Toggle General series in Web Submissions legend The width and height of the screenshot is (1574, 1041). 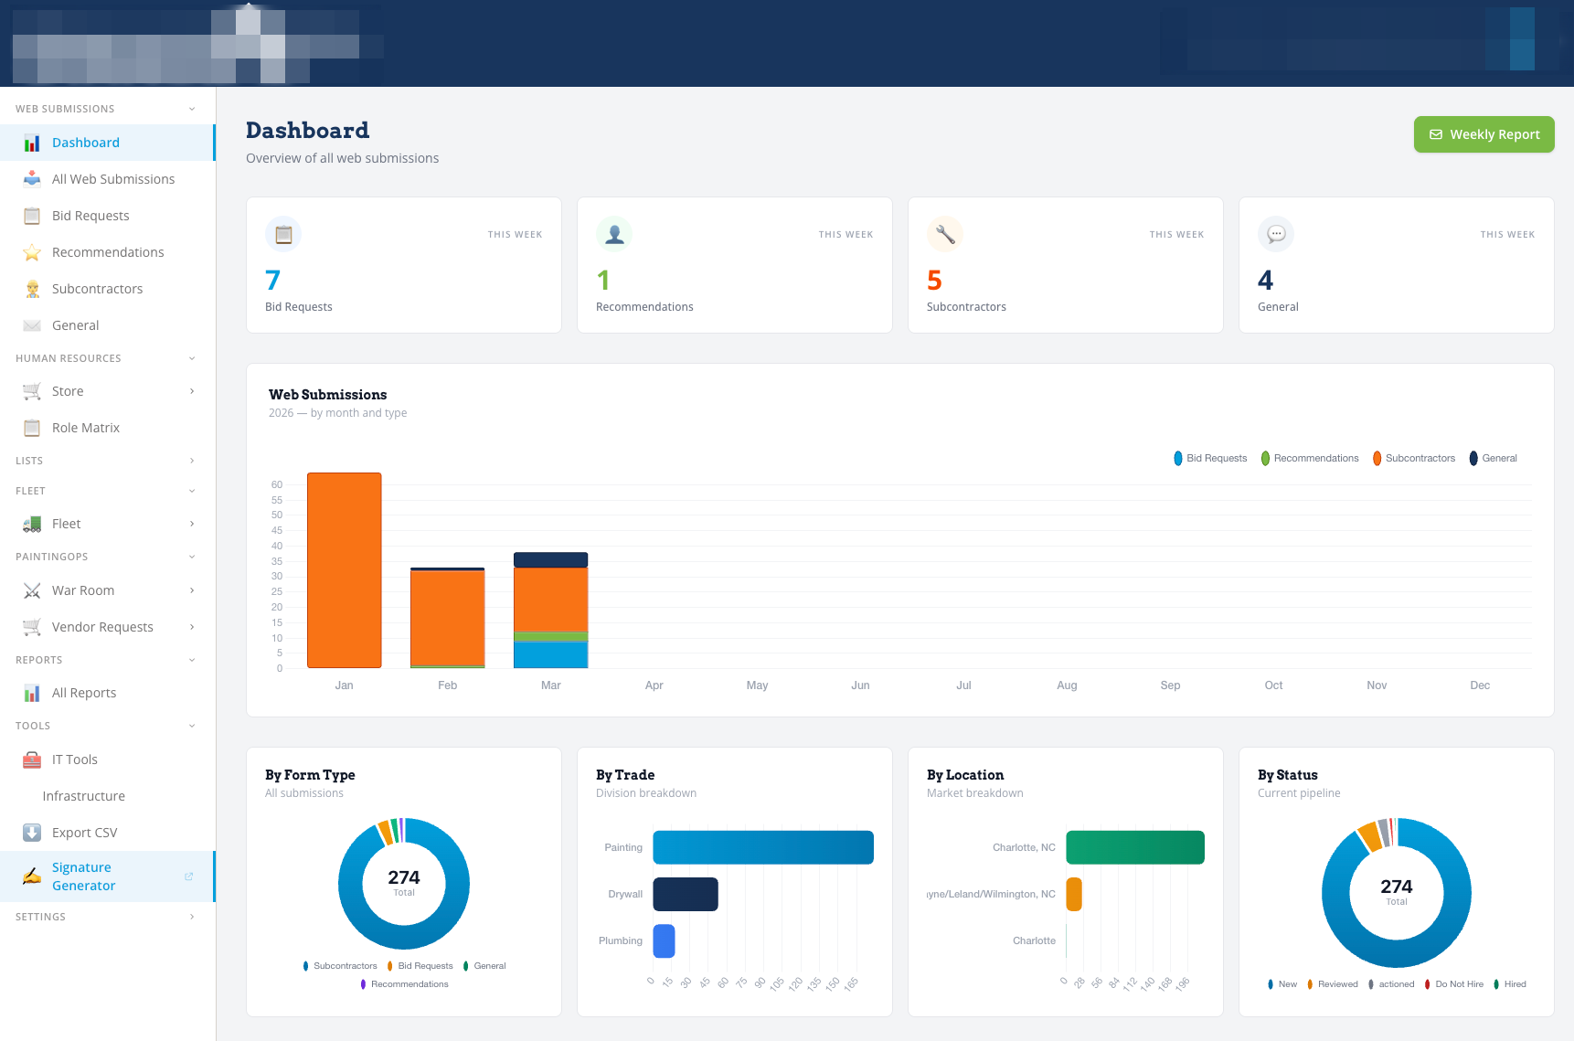(x=1493, y=458)
